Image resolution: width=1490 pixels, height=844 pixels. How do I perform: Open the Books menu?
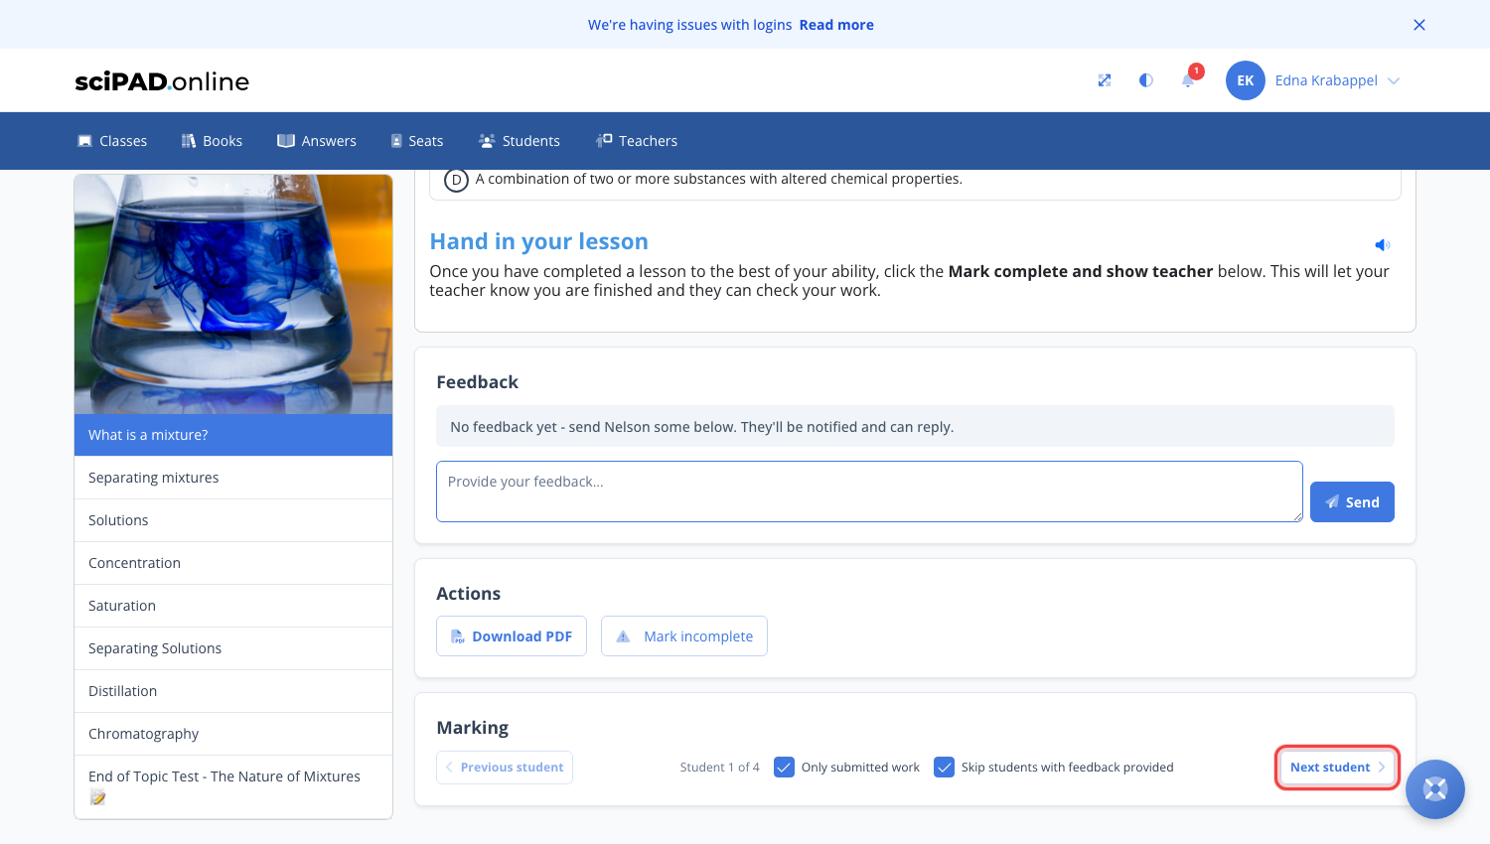click(x=212, y=141)
